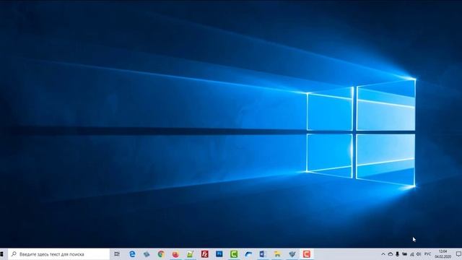The height and width of the screenshot is (260, 462).
Task: Switch the РУС input language indicator
Action: point(428,254)
